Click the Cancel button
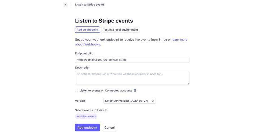271x132 pixels. point(109,128)
